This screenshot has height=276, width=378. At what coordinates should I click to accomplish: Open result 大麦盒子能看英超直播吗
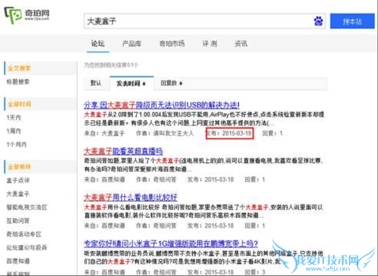coord(123,151)
